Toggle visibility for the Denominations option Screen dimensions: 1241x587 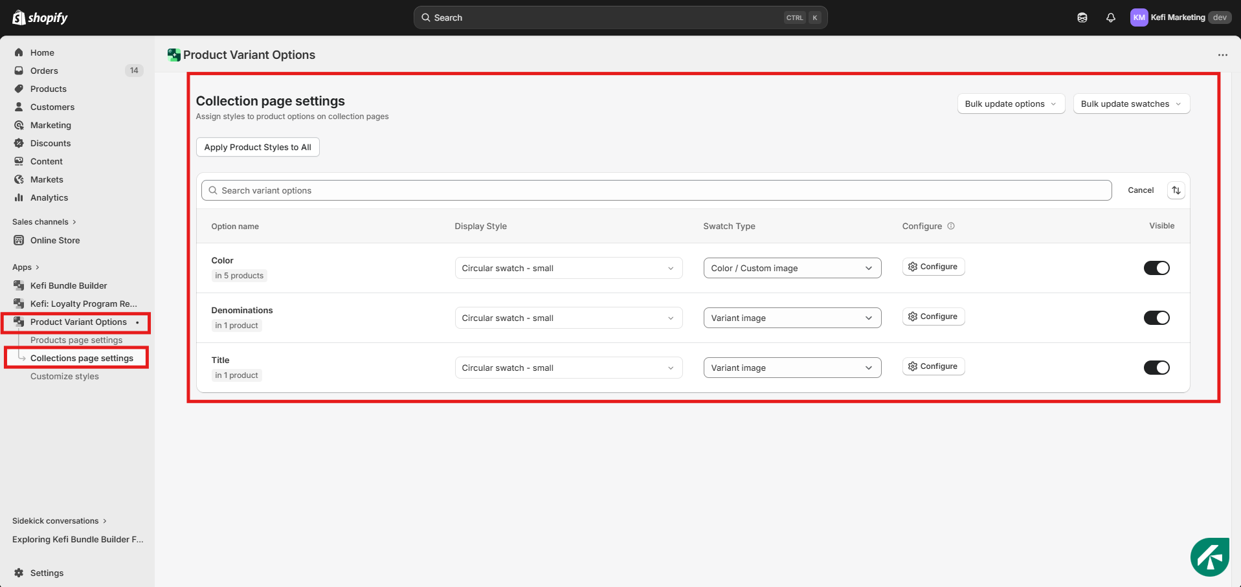[1156, 318]
